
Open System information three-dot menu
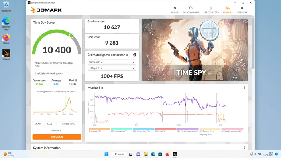[244, 148]
